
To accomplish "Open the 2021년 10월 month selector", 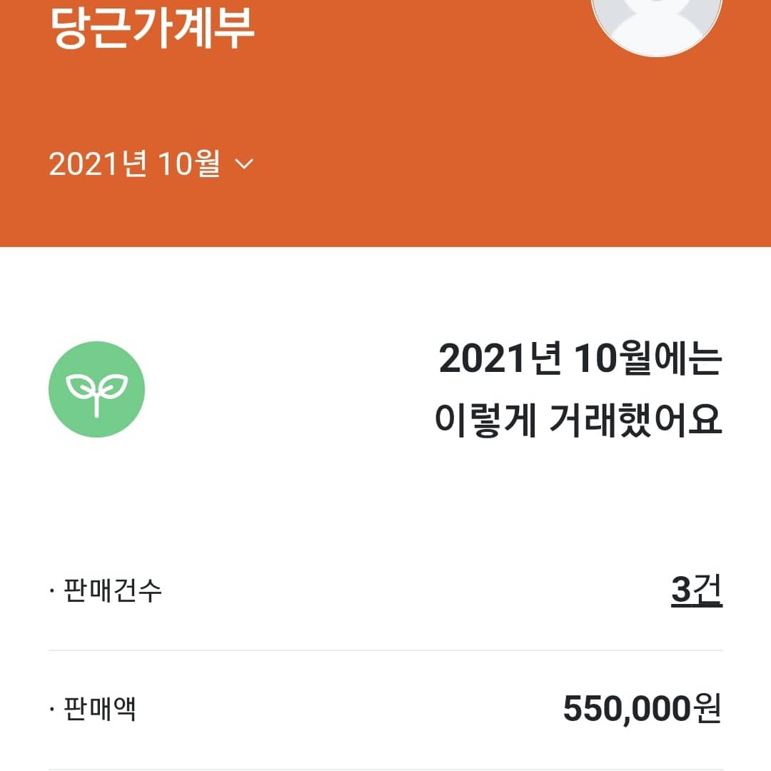I will click(150, 165).
